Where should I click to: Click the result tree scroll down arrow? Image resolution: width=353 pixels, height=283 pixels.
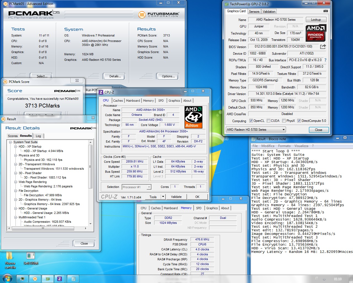click(90, 224)
